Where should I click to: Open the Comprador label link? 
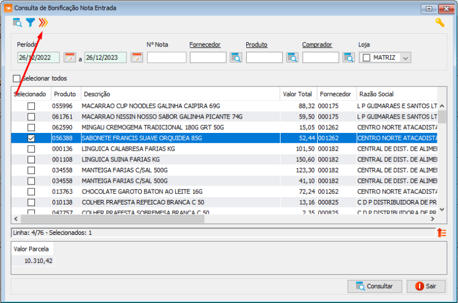point(317,45)
